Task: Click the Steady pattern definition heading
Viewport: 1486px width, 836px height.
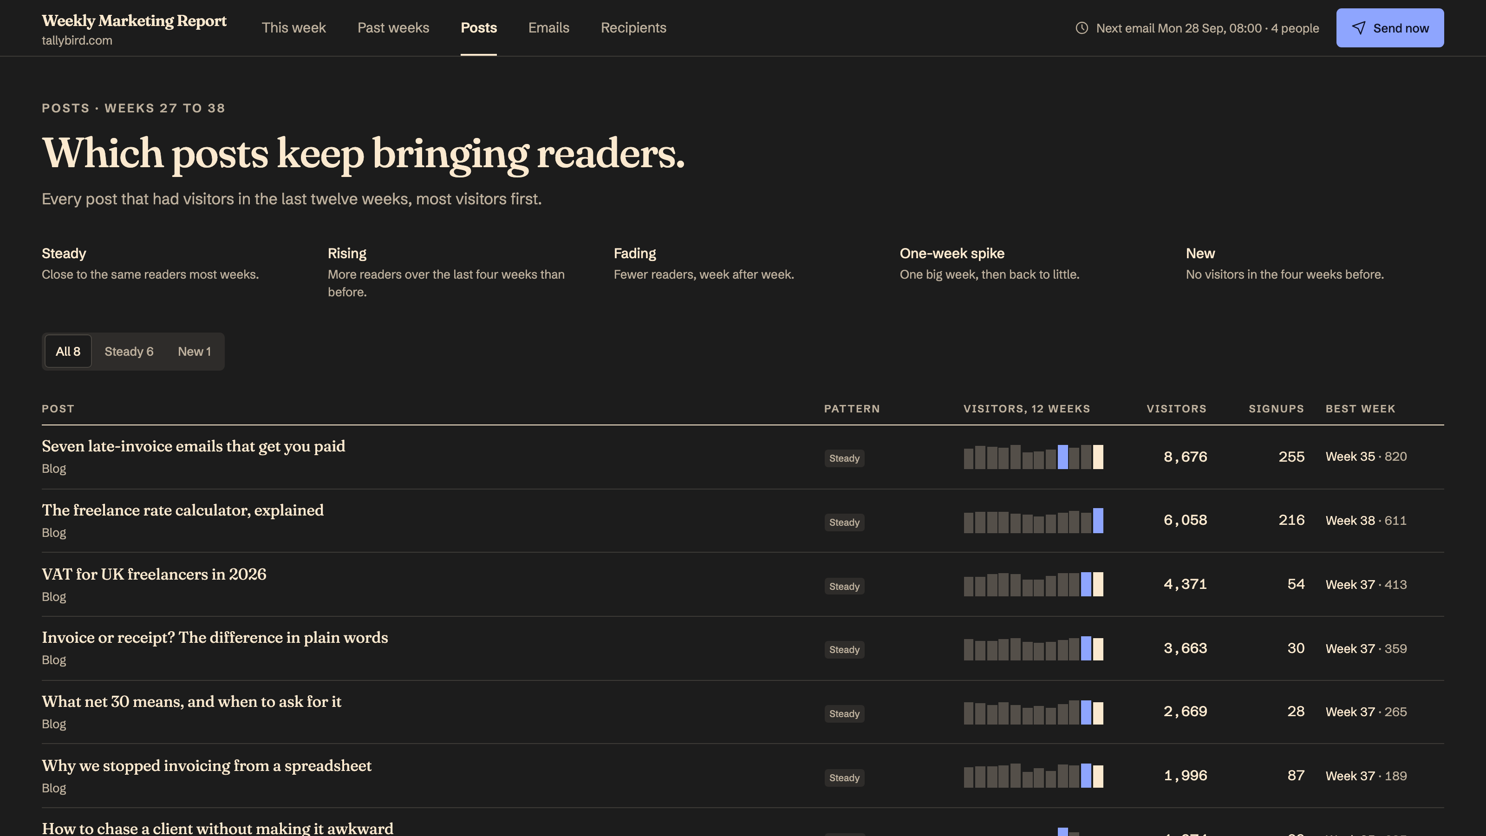Action: (x=64, y=253)
